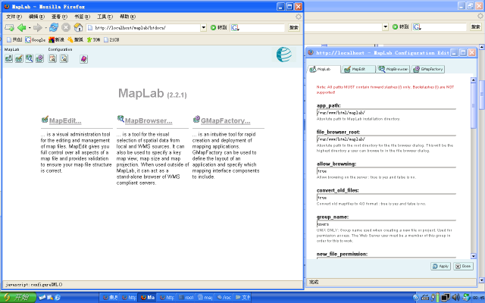Image resolution: width=485 pixels, height=303 pixels.
Task: Click the Close button in Configuration Editor
Action: tap(463, 266)
